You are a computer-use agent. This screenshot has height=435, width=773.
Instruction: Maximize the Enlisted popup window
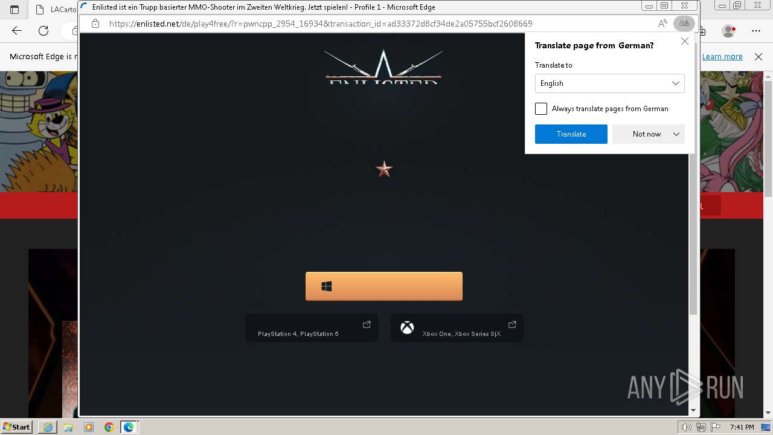[x=664, y=7]
